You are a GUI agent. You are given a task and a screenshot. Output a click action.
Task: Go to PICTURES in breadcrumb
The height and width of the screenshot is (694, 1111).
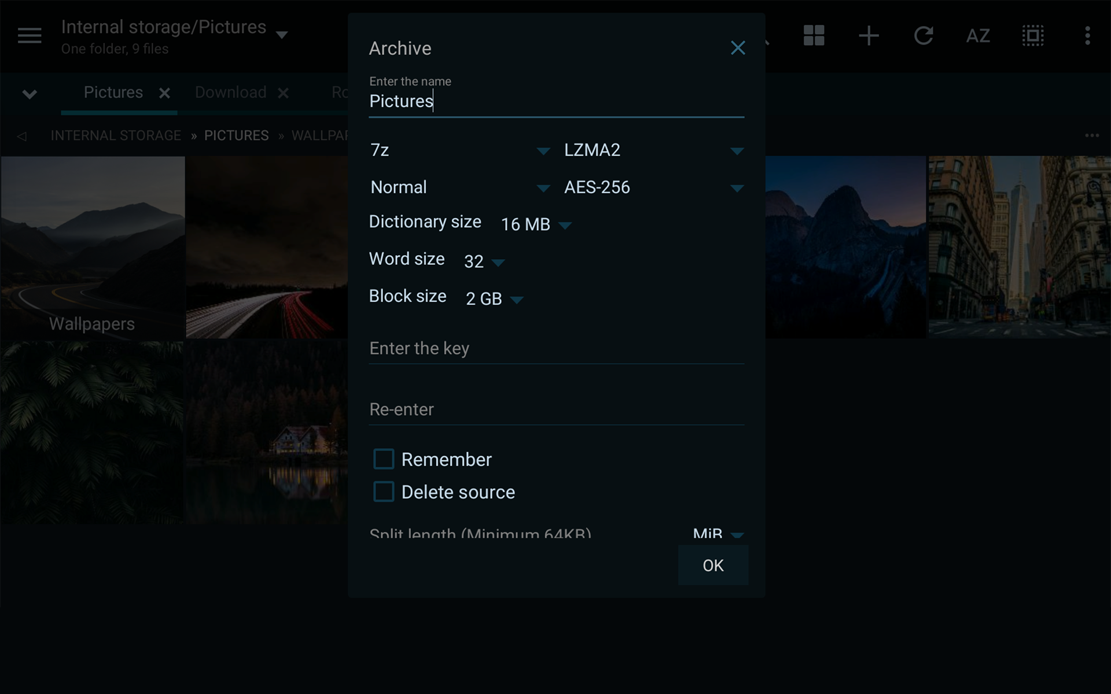[x=236, y=136]
